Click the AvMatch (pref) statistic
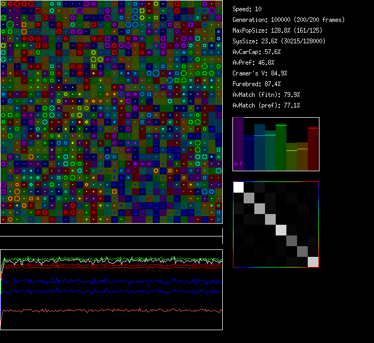This screenshot has height=343, width=374. [x=266, y=105]
